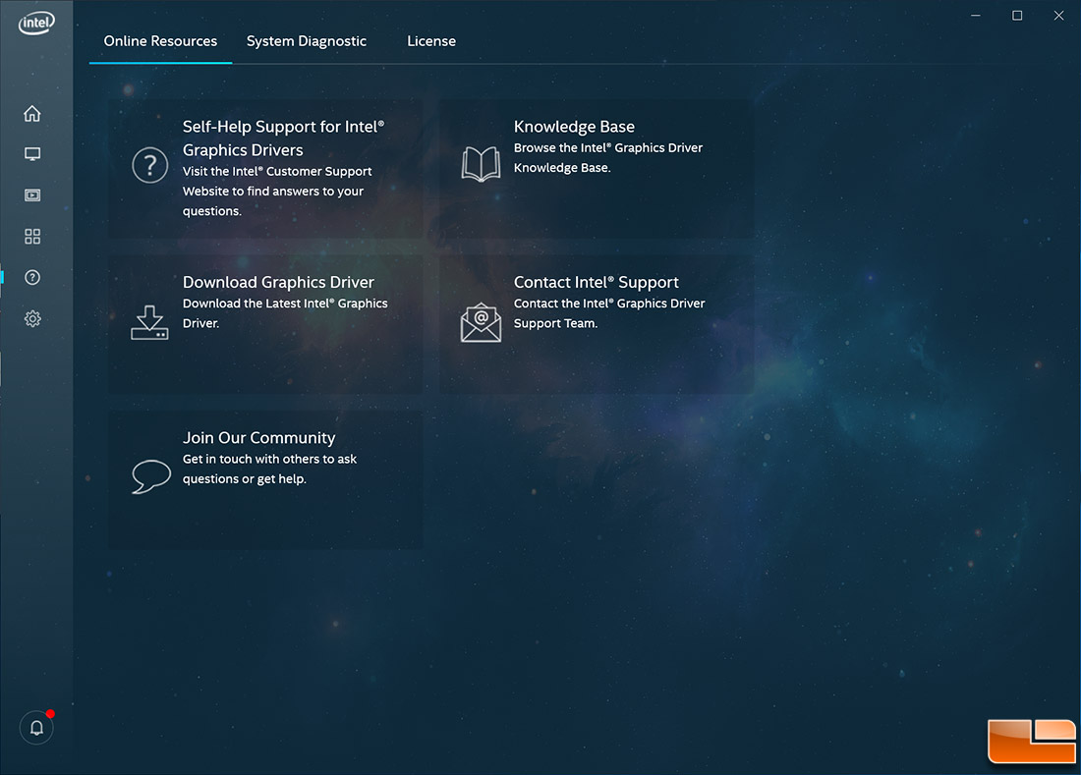Click the Knowledge Base open book icon

click(481, 164)
